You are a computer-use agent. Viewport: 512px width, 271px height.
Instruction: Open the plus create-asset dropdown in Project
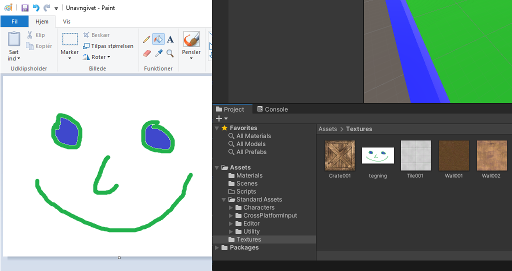[221, 118]
